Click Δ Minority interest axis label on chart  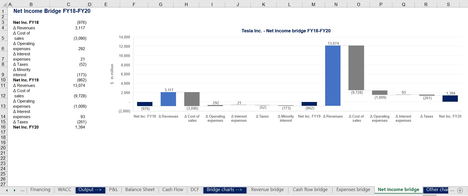click(x=286, y=118)
